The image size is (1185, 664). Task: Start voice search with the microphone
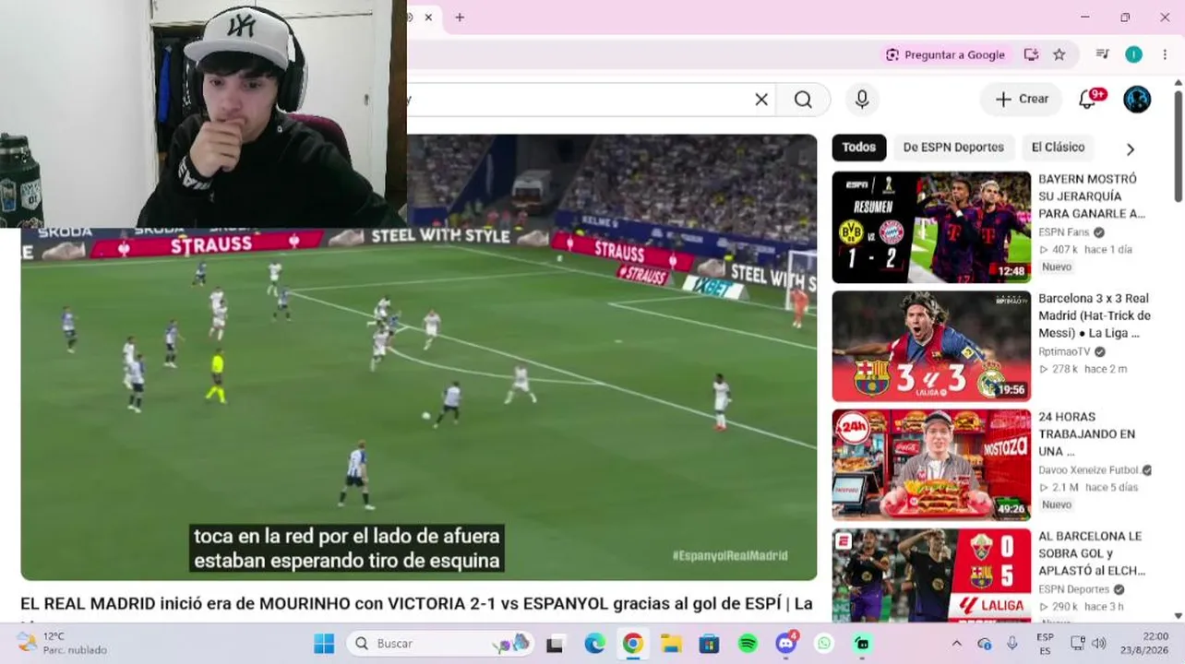pos(862,100)
